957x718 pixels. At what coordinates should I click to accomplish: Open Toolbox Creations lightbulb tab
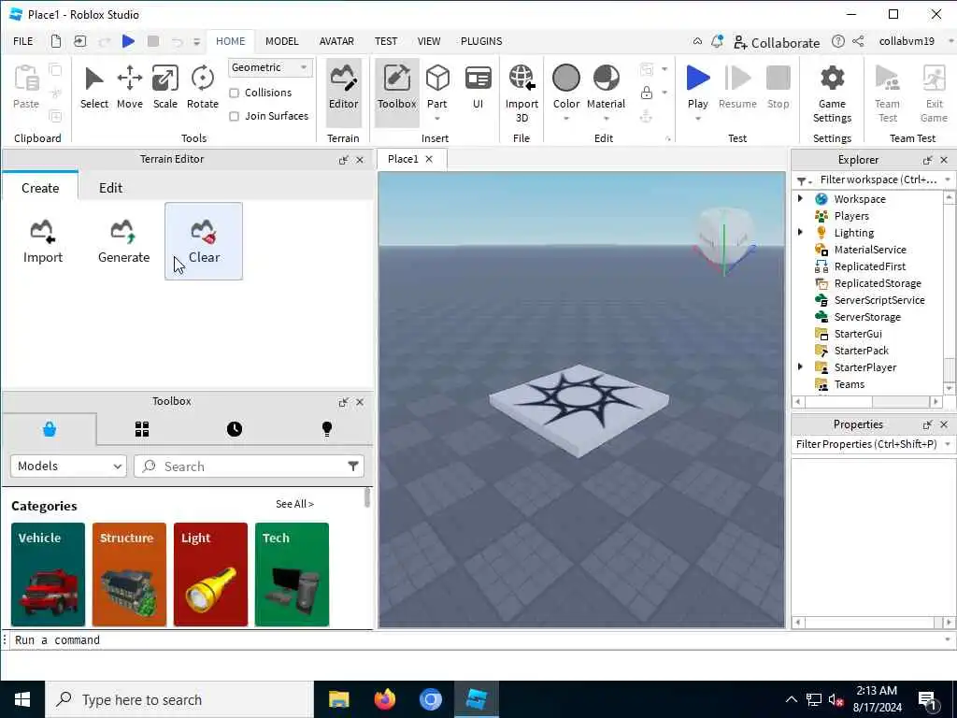[326, 429]
